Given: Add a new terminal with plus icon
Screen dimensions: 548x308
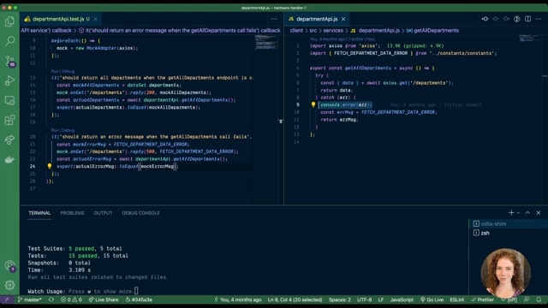Looking at the screenshot, I should (x=511, y=213).
